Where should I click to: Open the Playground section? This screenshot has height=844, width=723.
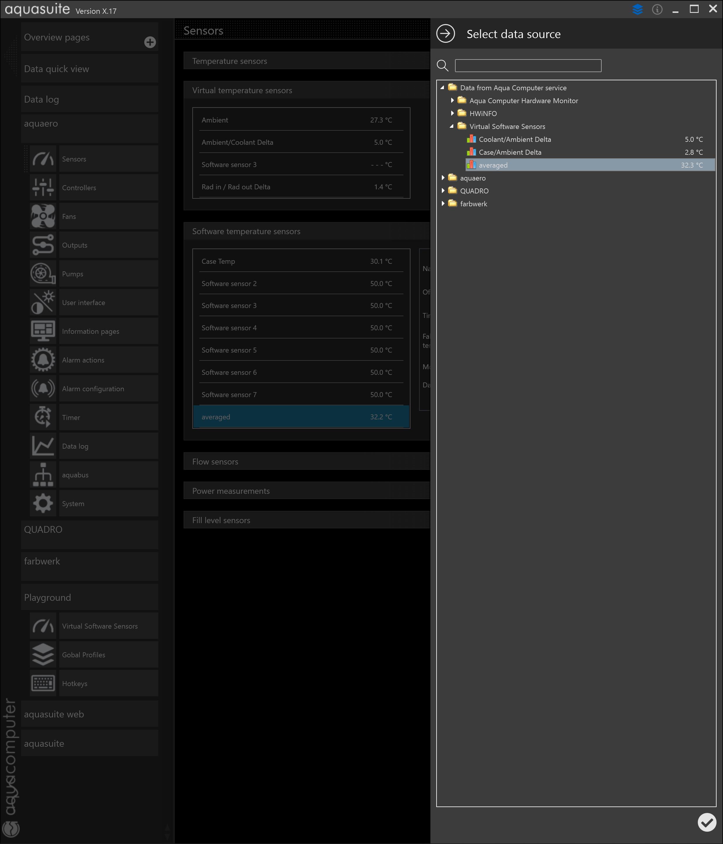pos(90,597)
